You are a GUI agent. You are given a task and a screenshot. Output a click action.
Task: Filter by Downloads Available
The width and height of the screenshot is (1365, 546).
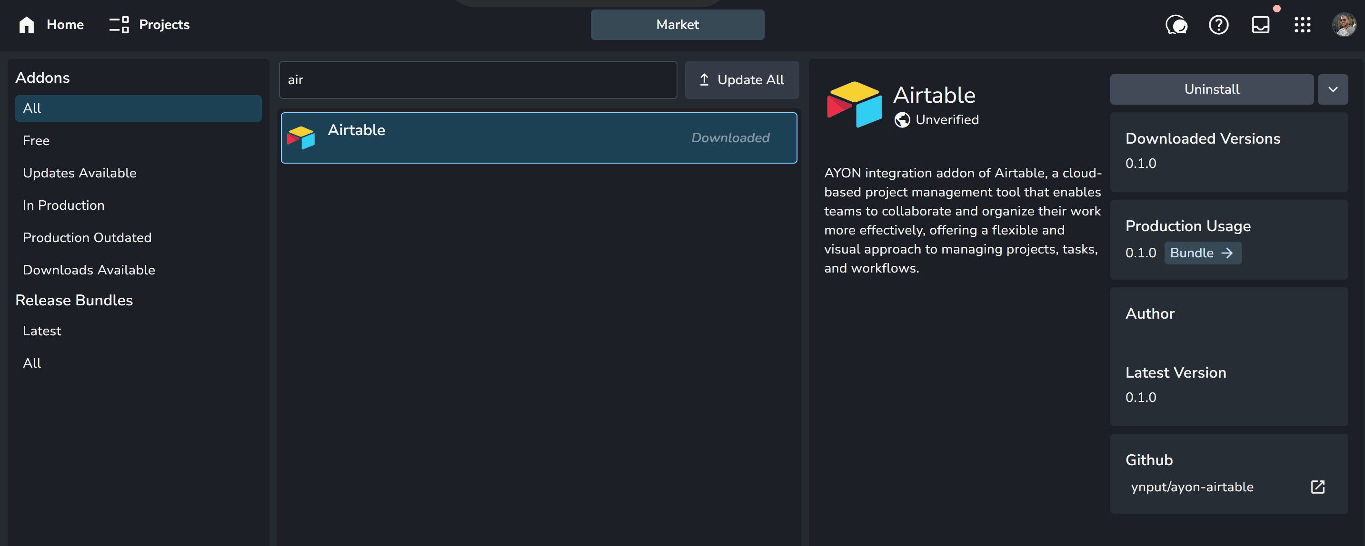138,270
